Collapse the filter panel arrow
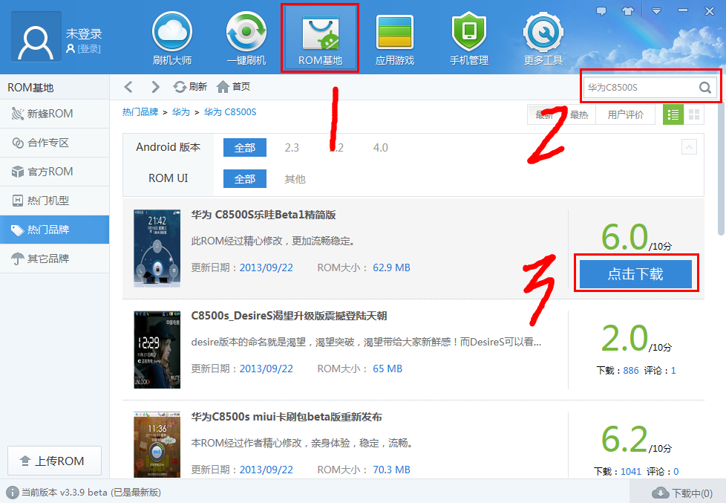Image resolution: width=726 pixels, height=503 pixels. [x=689, y=147]
